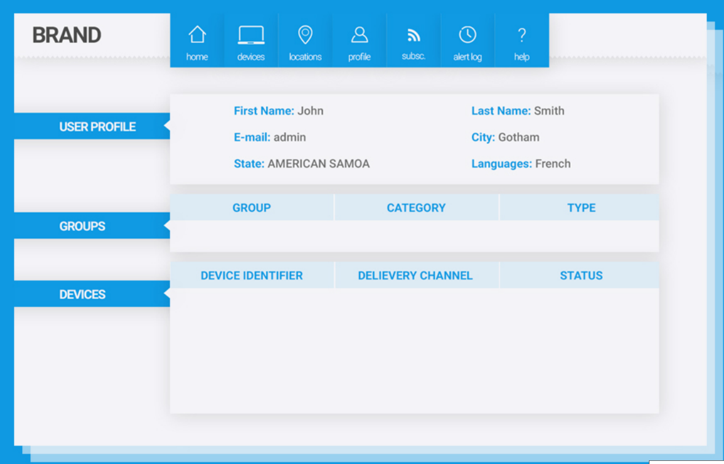Sort by the GROUP column header
The width and height of the screenshot is (724, 464).
pyautogui.click(x=251, y=208)
